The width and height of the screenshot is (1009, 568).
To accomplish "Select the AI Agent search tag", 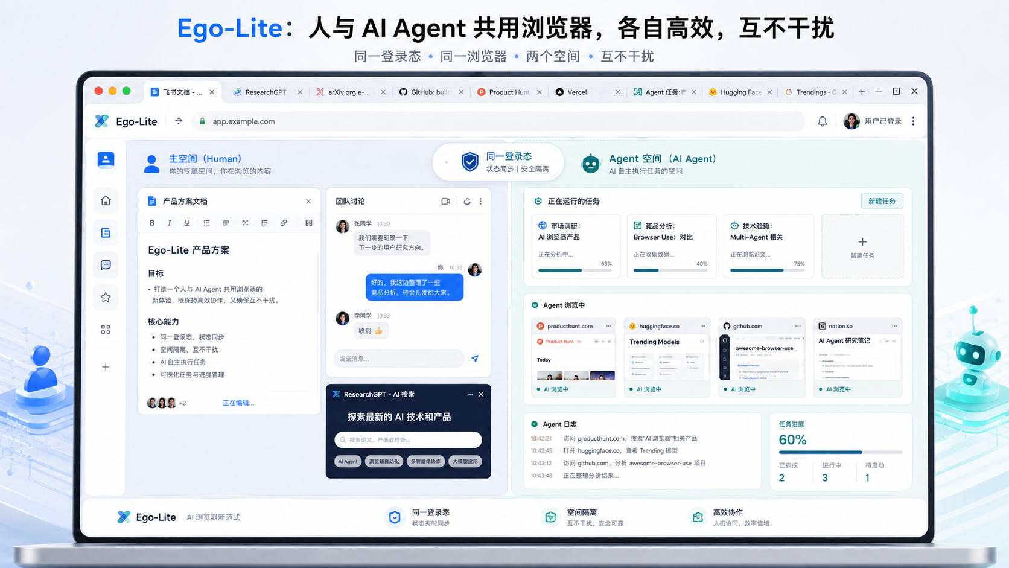I will click(x=348, y=461).
